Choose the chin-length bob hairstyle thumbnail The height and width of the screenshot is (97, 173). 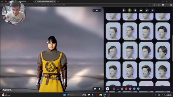pyautogui.click(x=163, y=51)
